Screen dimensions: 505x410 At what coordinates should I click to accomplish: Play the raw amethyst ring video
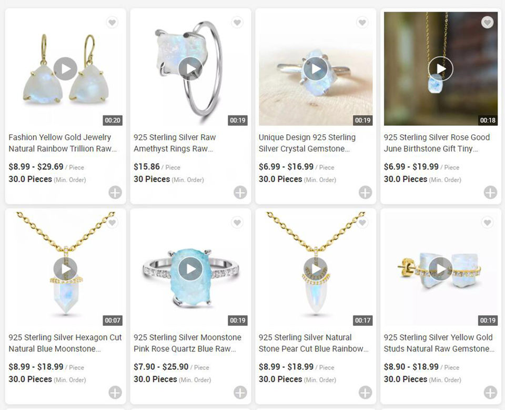click(190, 68)
